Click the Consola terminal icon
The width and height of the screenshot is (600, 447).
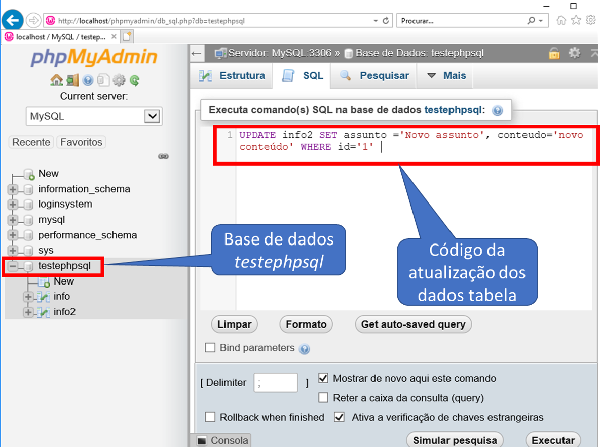[202, 441]
